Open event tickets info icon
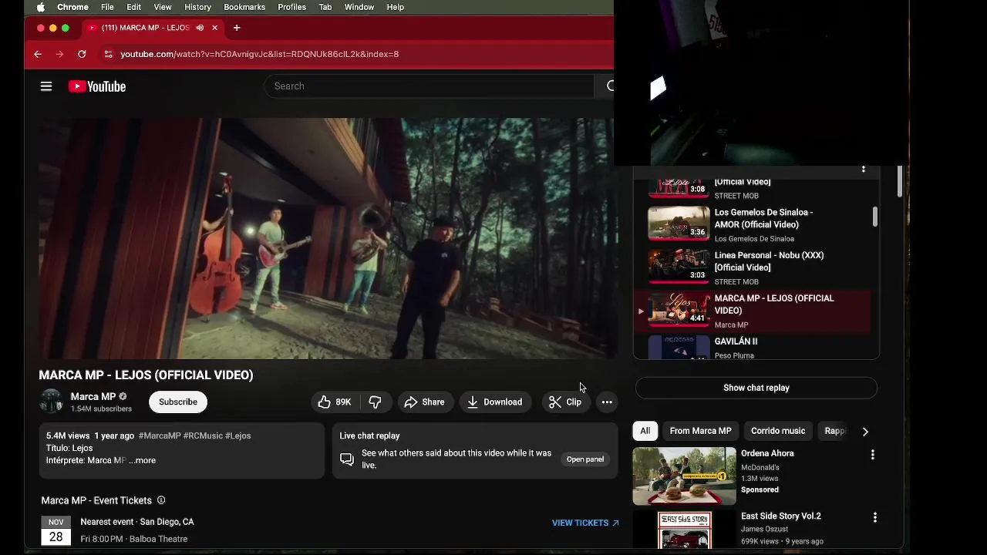The image size is (987, 555). (x=161, y=500)
